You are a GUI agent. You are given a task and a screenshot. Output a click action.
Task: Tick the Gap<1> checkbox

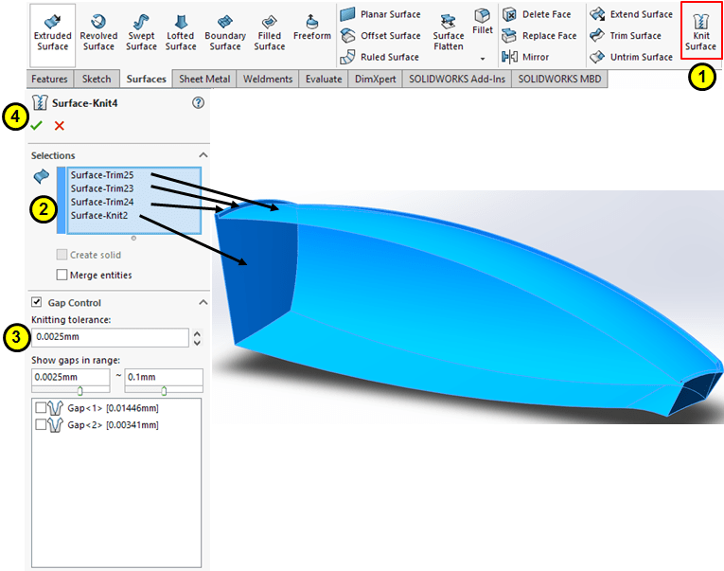pos(41,408)
